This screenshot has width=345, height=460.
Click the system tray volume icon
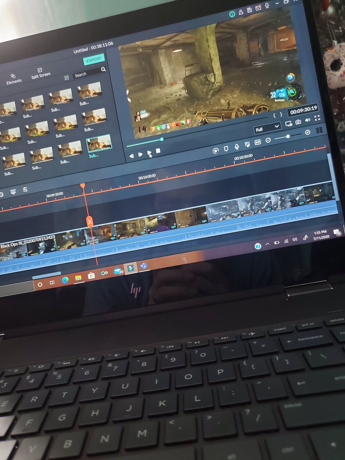click(294, 240)
